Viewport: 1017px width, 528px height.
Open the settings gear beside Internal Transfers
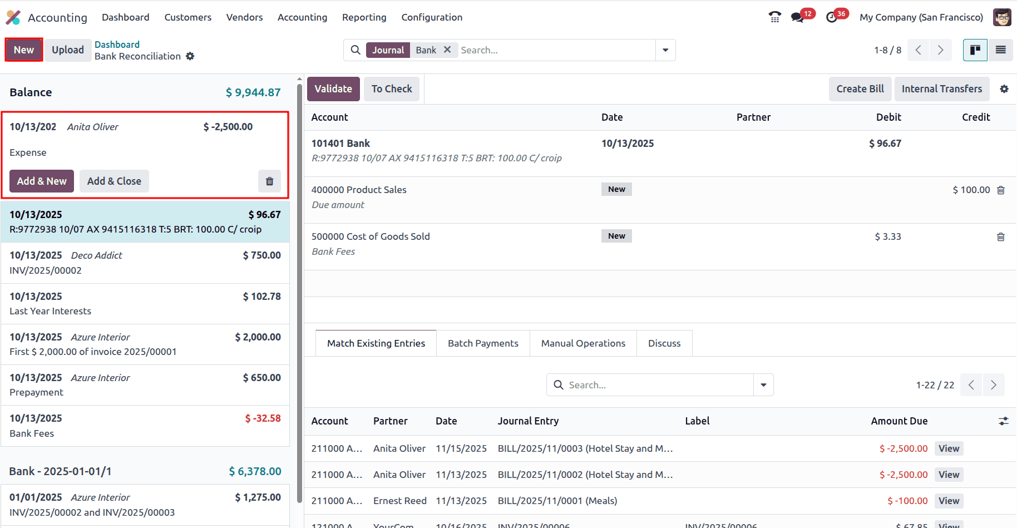1004,88
